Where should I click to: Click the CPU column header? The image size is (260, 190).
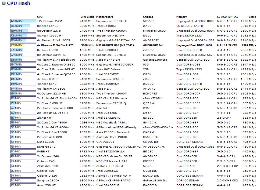point(40,17)
